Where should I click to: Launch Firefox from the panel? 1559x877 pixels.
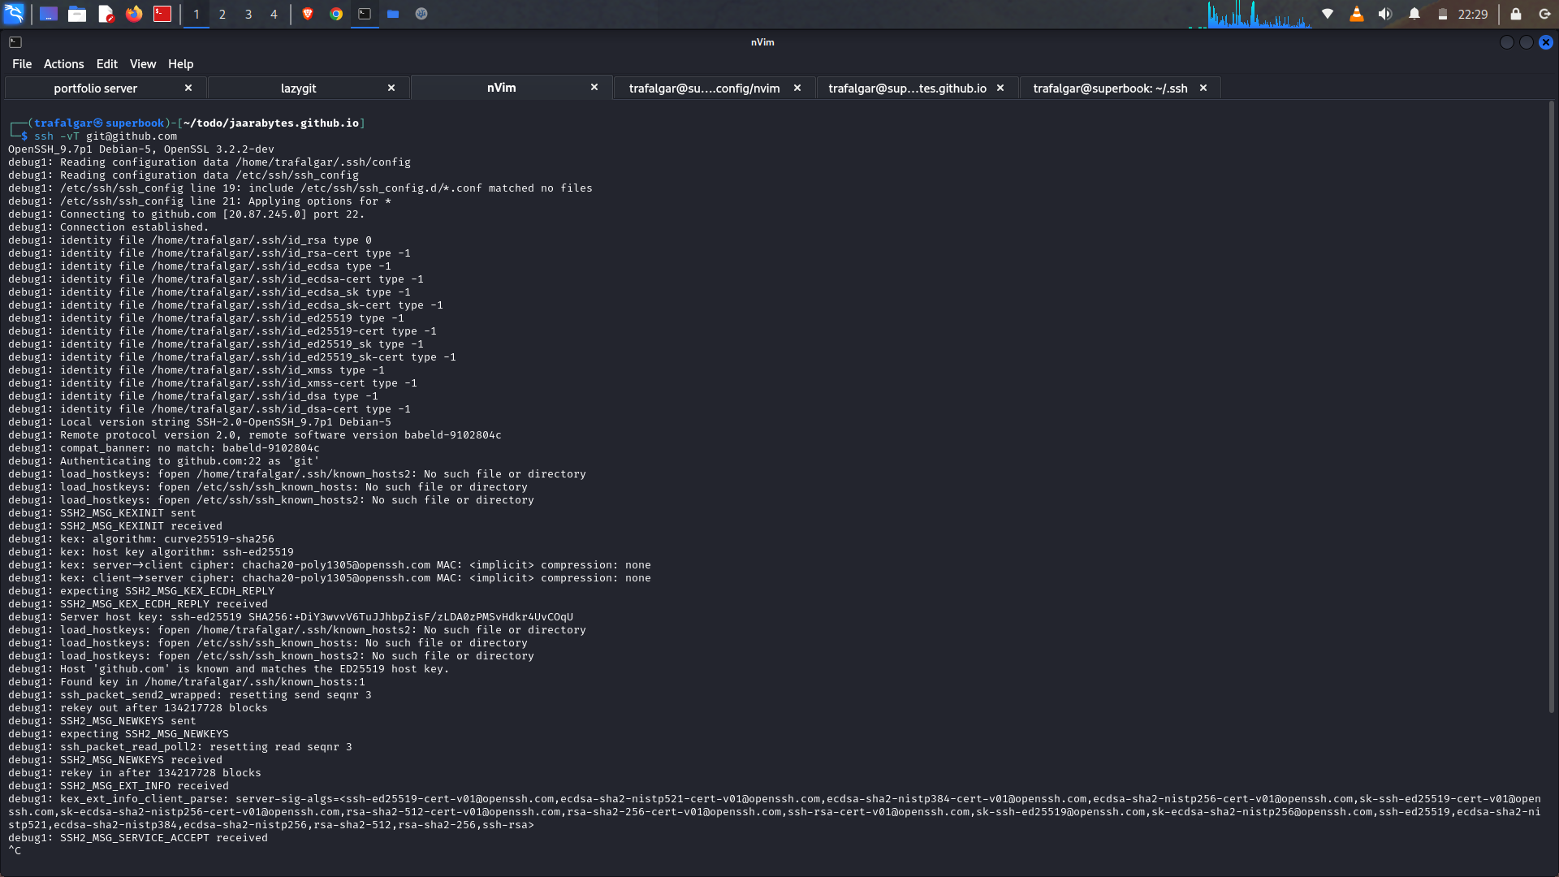coord(134,14)
